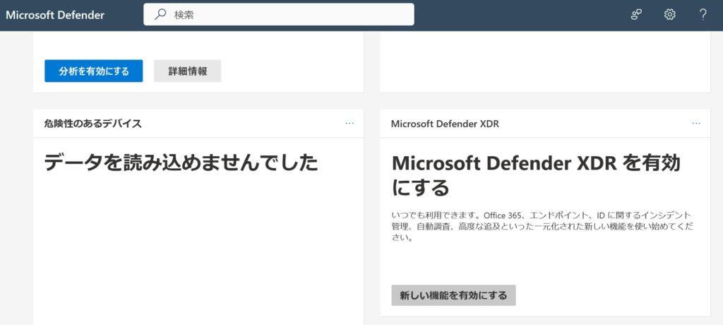Click the XDR description paragraph starting いつでも利用できます
The height and width of the screenshot is (325, 723).
point(541,226)
